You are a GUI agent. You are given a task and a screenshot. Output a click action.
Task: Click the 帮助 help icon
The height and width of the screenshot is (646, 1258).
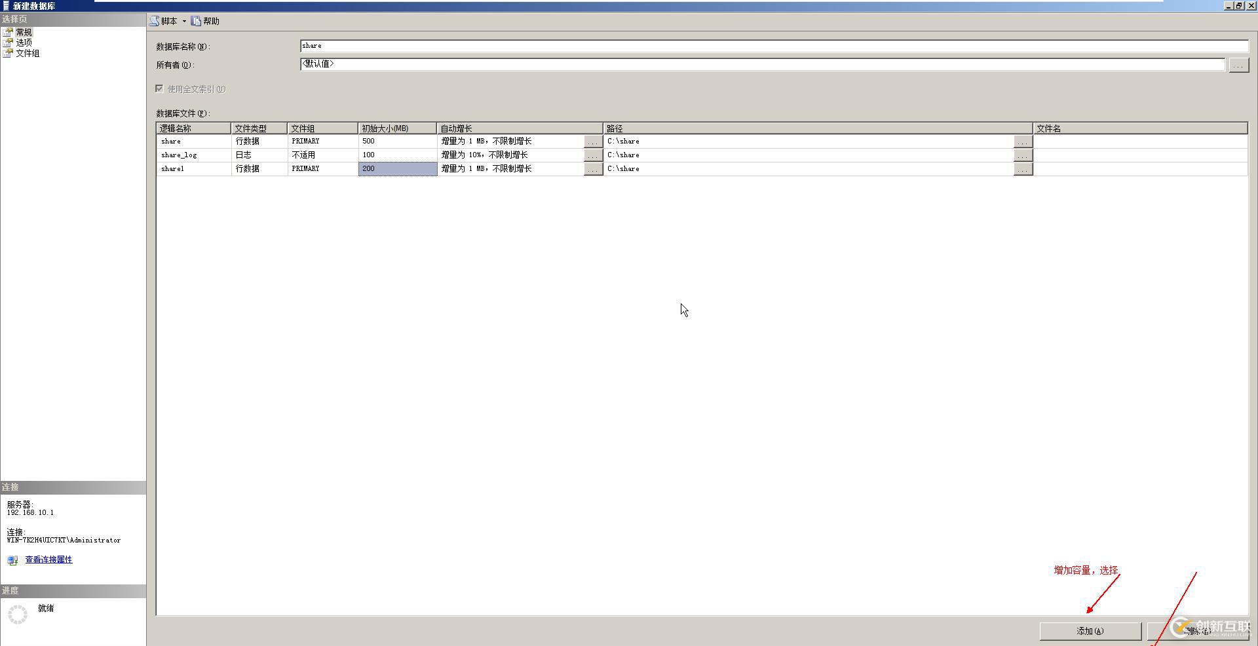click(196, 21)
